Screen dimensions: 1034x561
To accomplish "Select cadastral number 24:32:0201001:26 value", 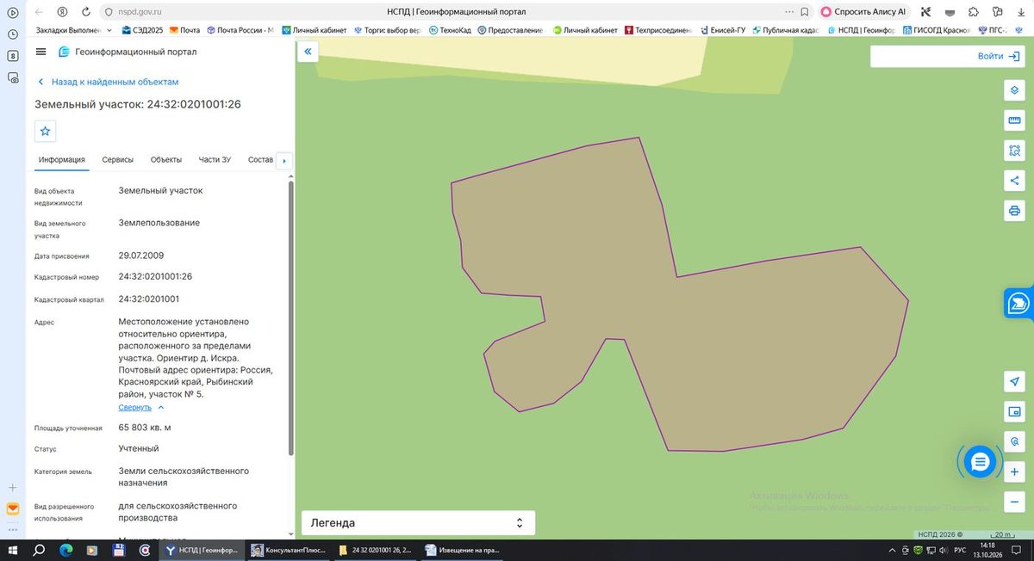I will [x=155, y=277].
